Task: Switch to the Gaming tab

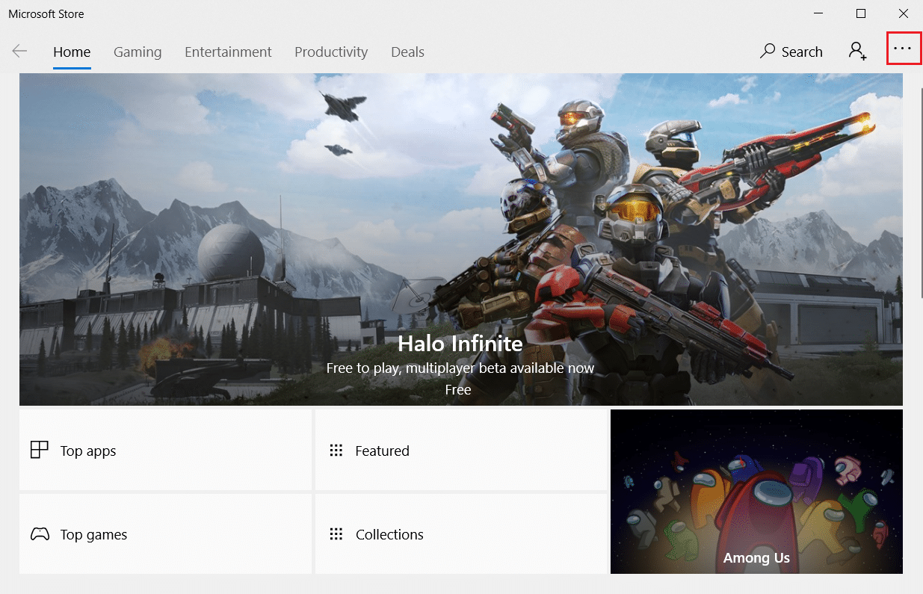Action: point(138,52)
